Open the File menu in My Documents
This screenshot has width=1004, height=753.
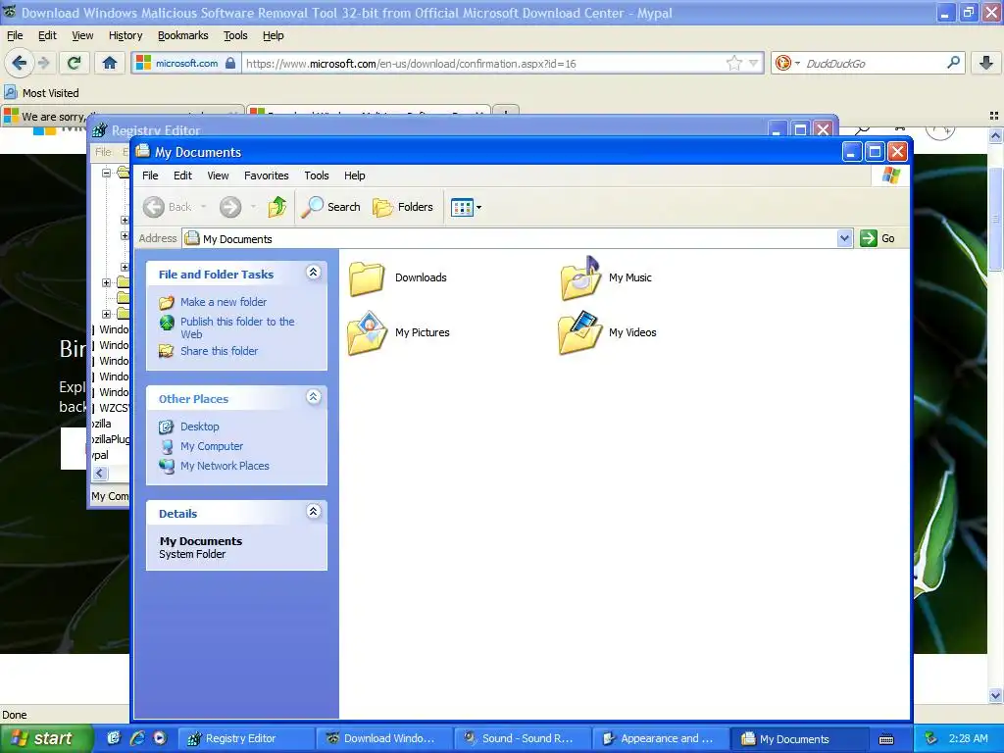pyautogui.click(x=150, y=176)
